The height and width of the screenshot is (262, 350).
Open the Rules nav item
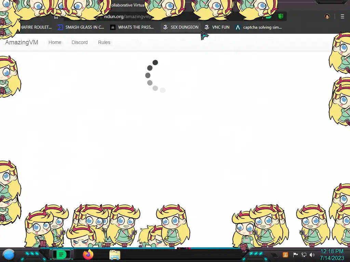(104, 42)
